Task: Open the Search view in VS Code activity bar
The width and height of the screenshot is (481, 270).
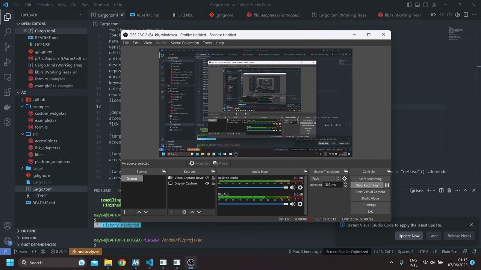Action: [x=7, y=32]
